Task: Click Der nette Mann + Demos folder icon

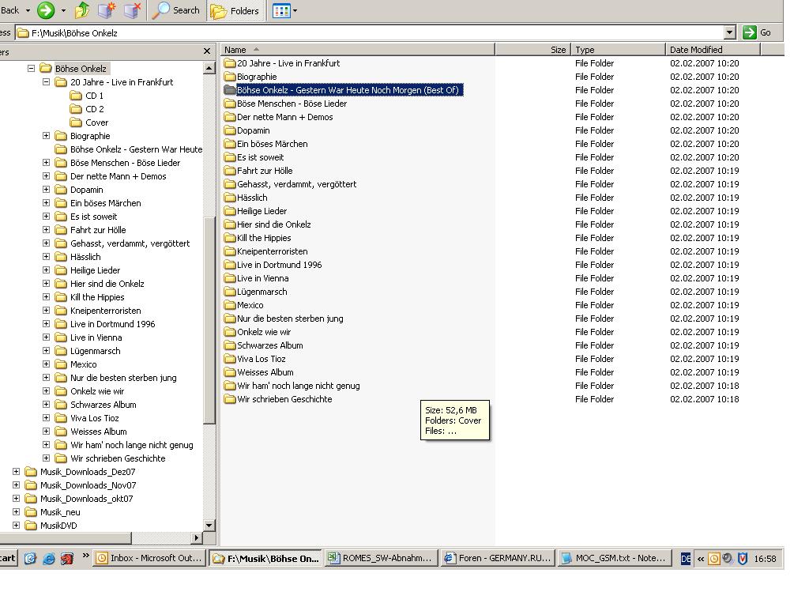Action: [230, 117]
